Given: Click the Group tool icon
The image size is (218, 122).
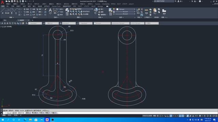Looking at the screenshot, I should tap(138, 10).
